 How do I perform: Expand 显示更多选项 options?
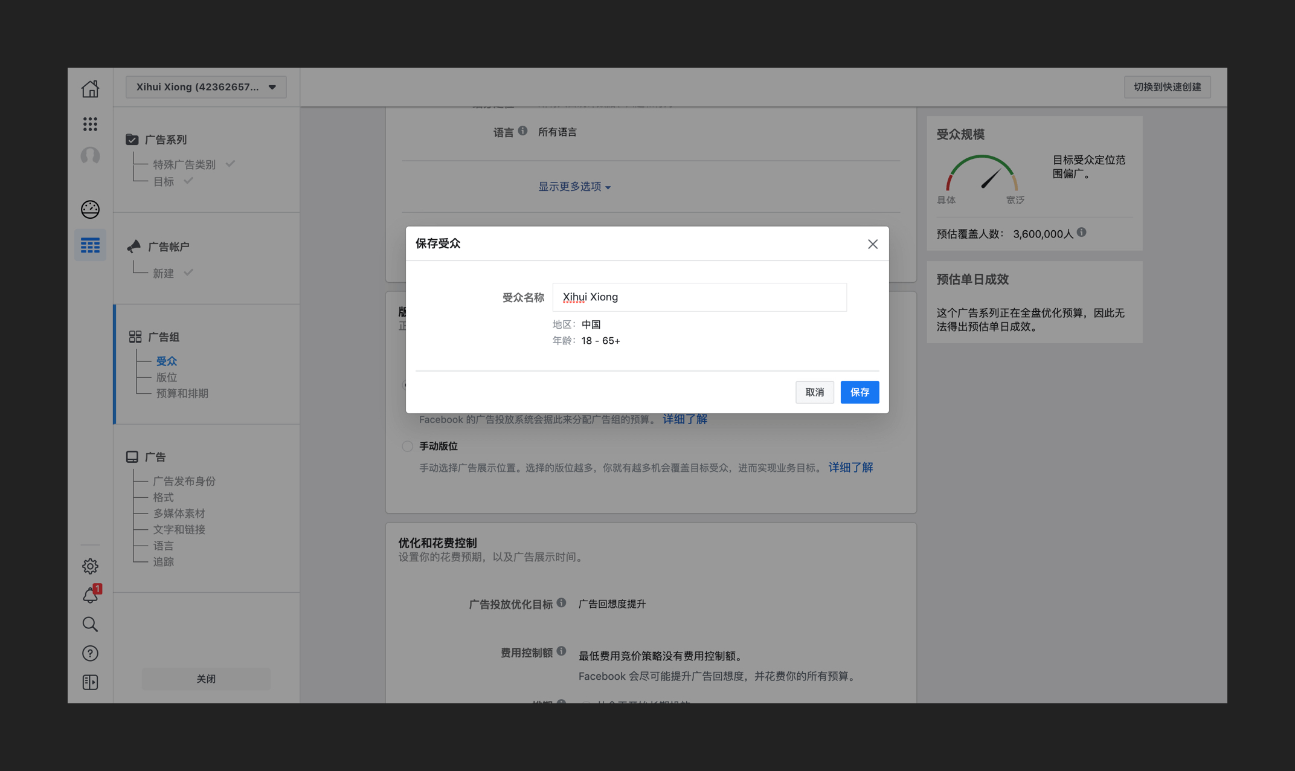click(x=574, y=187)
